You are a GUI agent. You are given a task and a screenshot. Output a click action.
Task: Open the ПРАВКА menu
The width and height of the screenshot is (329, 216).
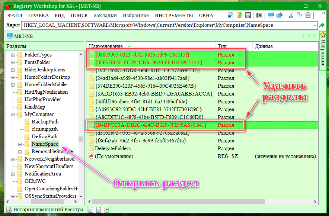[x=38, y=16]
